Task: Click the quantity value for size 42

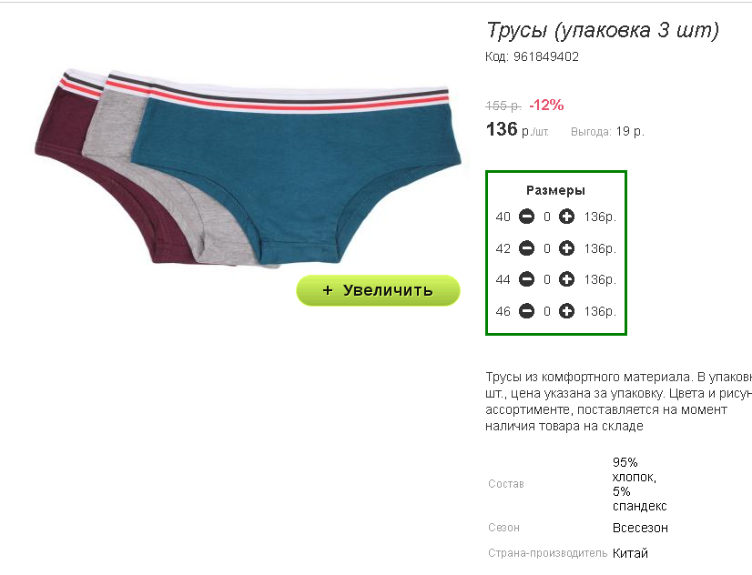Action: click(x=547, y=248)
